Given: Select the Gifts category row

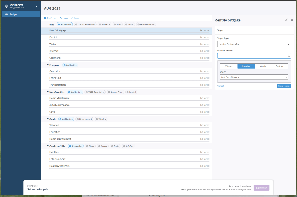Looking at the screenshot, I should point(127,112).
